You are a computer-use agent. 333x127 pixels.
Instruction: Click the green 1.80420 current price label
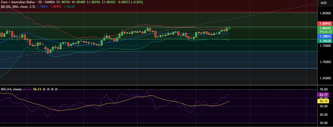click(x=325, y=28)
